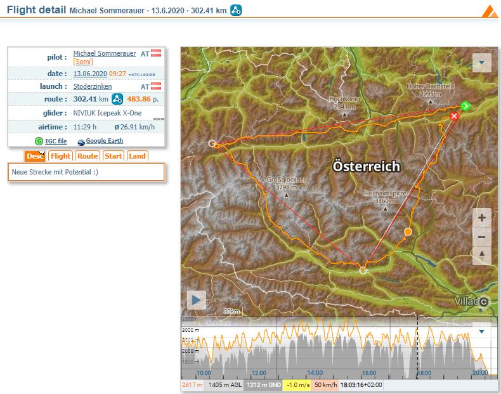Zoom in the map with plus button
The height and width of the screenshot is (394, 501).
(481, 218)
